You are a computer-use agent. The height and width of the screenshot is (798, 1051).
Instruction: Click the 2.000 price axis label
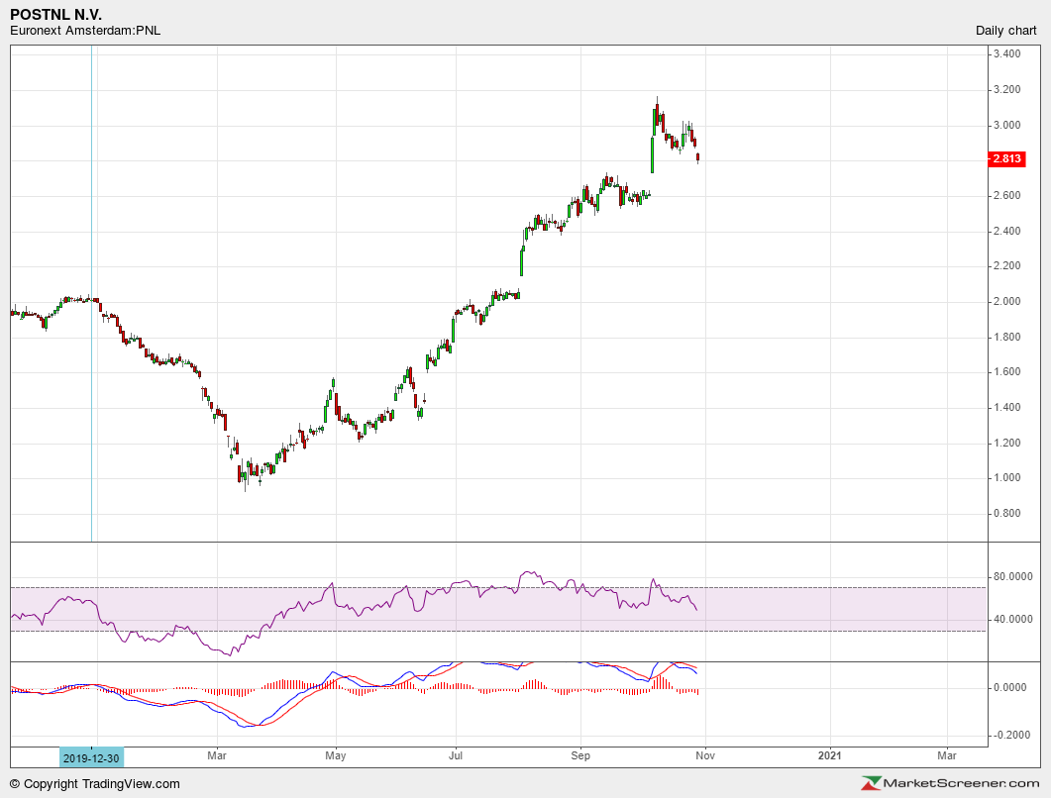coord(1007,302)
